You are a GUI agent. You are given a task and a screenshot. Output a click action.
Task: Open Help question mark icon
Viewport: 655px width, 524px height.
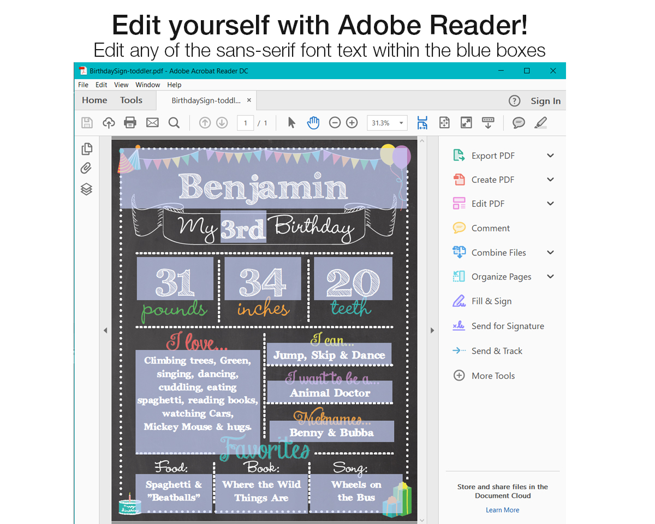[514, 101]
